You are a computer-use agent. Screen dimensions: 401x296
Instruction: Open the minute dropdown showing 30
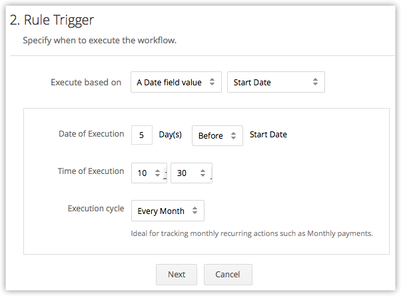[191, 173]
